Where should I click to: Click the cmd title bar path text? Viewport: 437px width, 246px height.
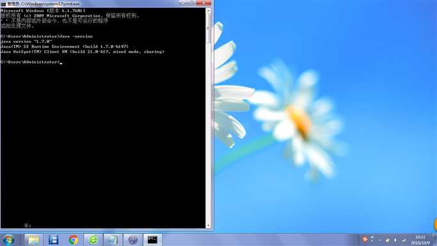click(x=50, y=4)
